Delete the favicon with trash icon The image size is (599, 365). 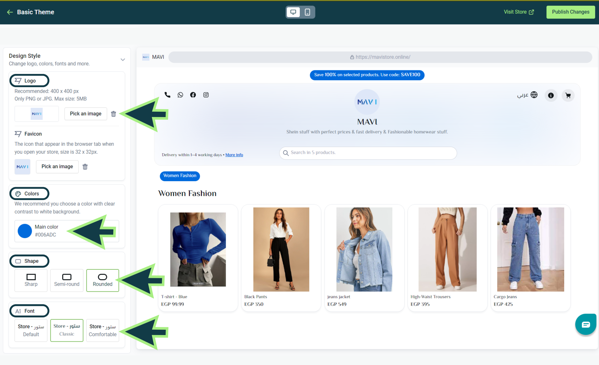[85, 167]
